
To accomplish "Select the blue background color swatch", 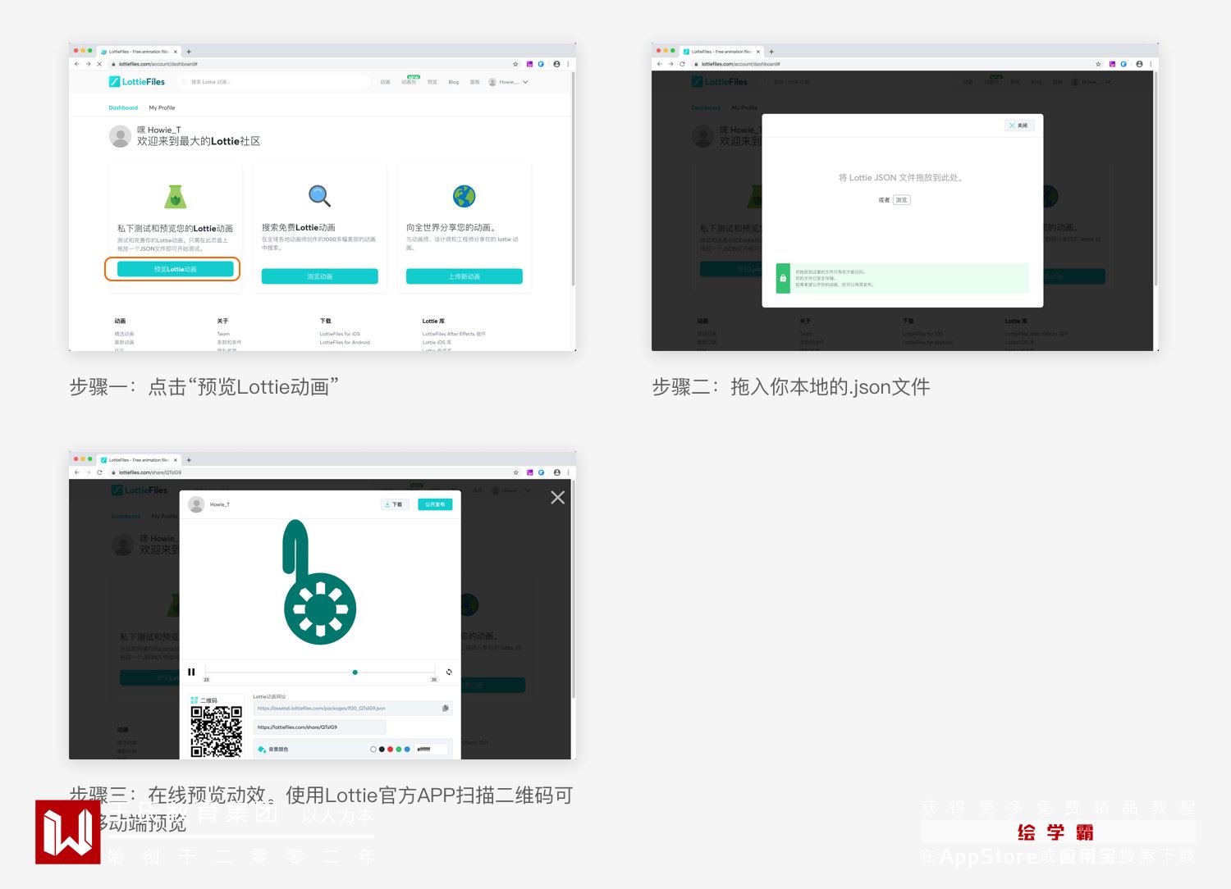I will (x=407, y=749).
